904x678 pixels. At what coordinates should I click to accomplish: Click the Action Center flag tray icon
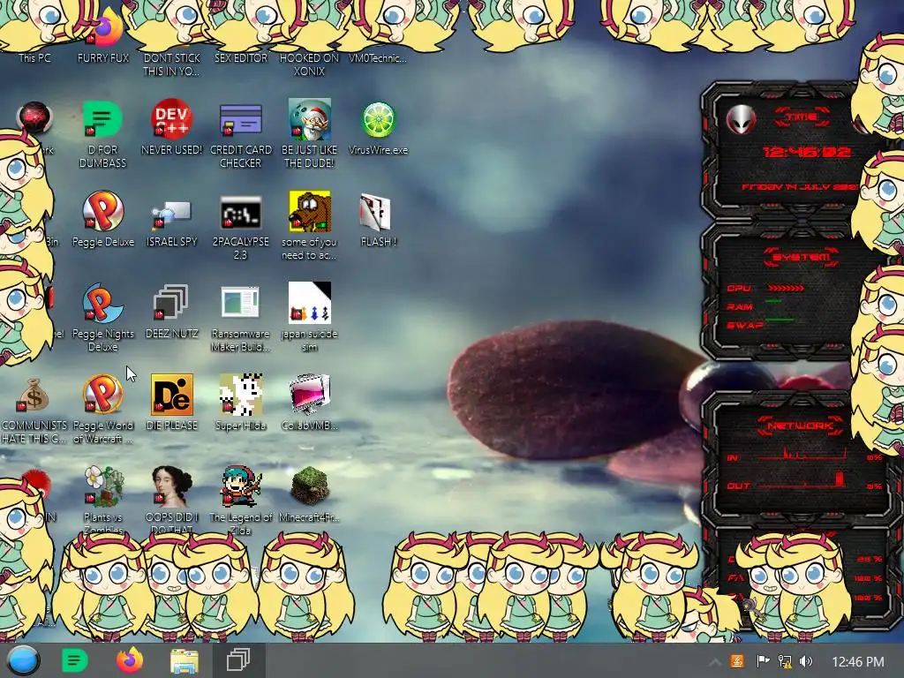click(762, 661)
